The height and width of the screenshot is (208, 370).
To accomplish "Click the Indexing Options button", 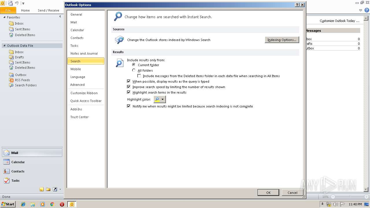I will [x=282, y=40].
